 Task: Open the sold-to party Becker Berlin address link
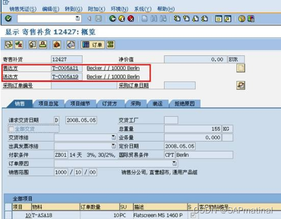(x=113, y=68)
